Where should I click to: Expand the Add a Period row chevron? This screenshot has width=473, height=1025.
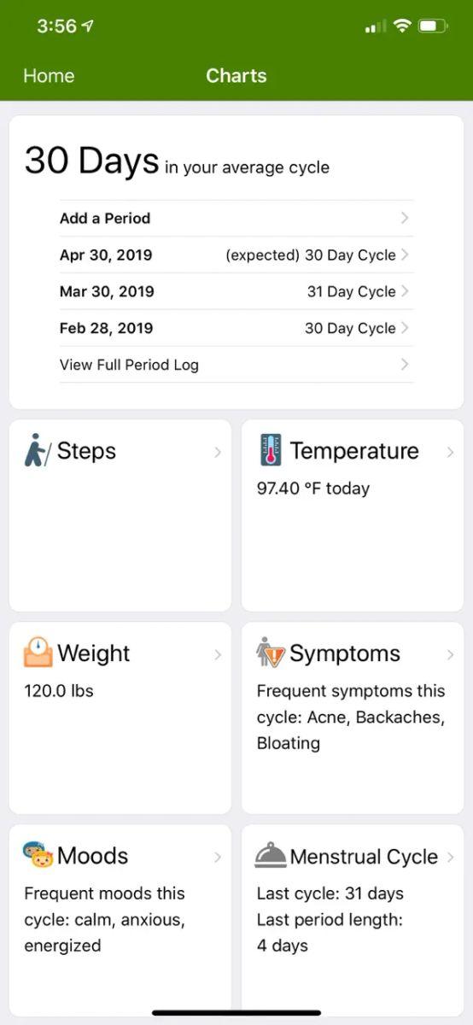(405, 218)
